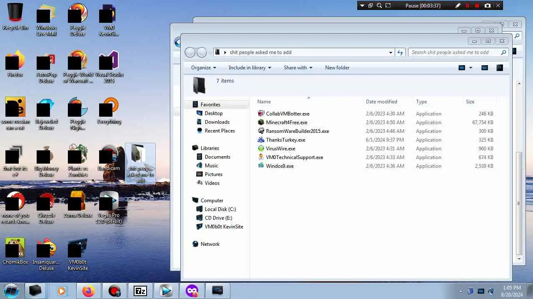Open Plants vs Zombies desktop icon
This screenshot has height=299, width=533.
coord(77,160)
